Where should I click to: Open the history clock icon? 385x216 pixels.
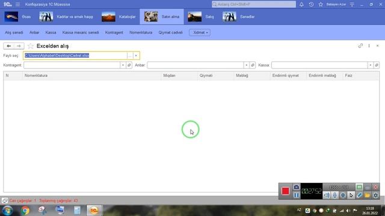[311, 4]
